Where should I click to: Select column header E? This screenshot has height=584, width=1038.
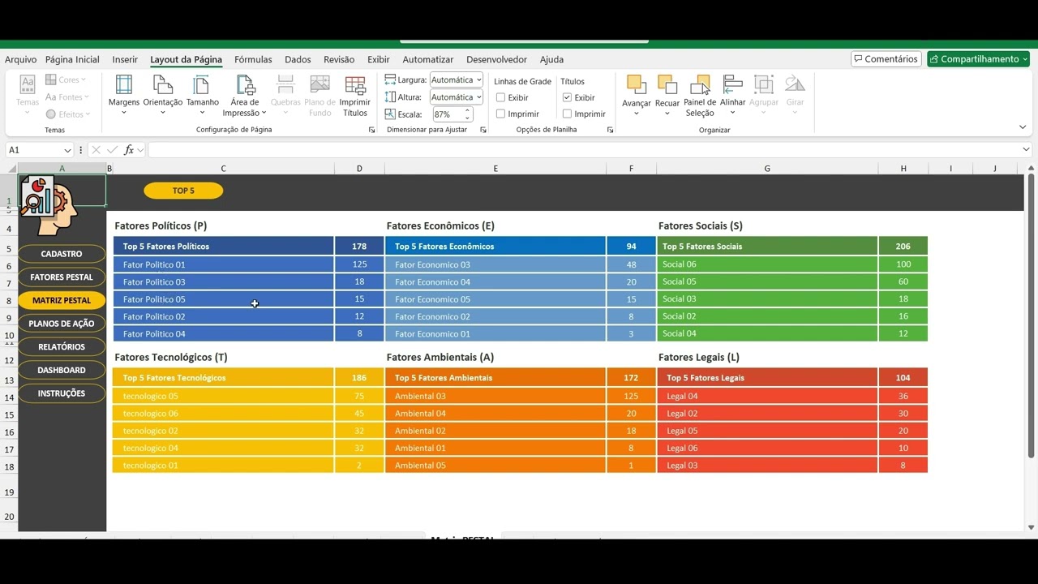coord(495,169)
